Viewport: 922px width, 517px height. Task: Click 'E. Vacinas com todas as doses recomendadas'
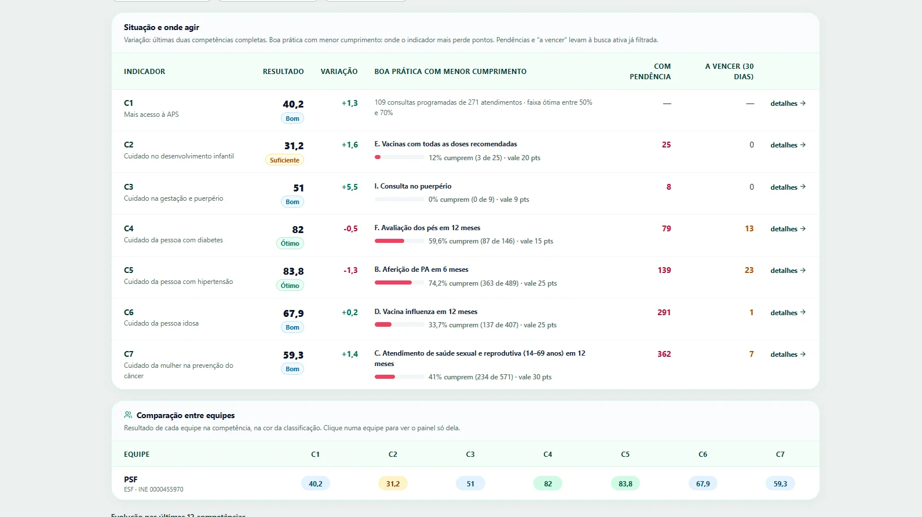446,144
